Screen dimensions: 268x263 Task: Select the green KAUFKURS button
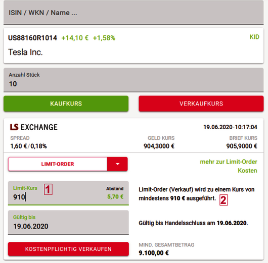point(66,103)
